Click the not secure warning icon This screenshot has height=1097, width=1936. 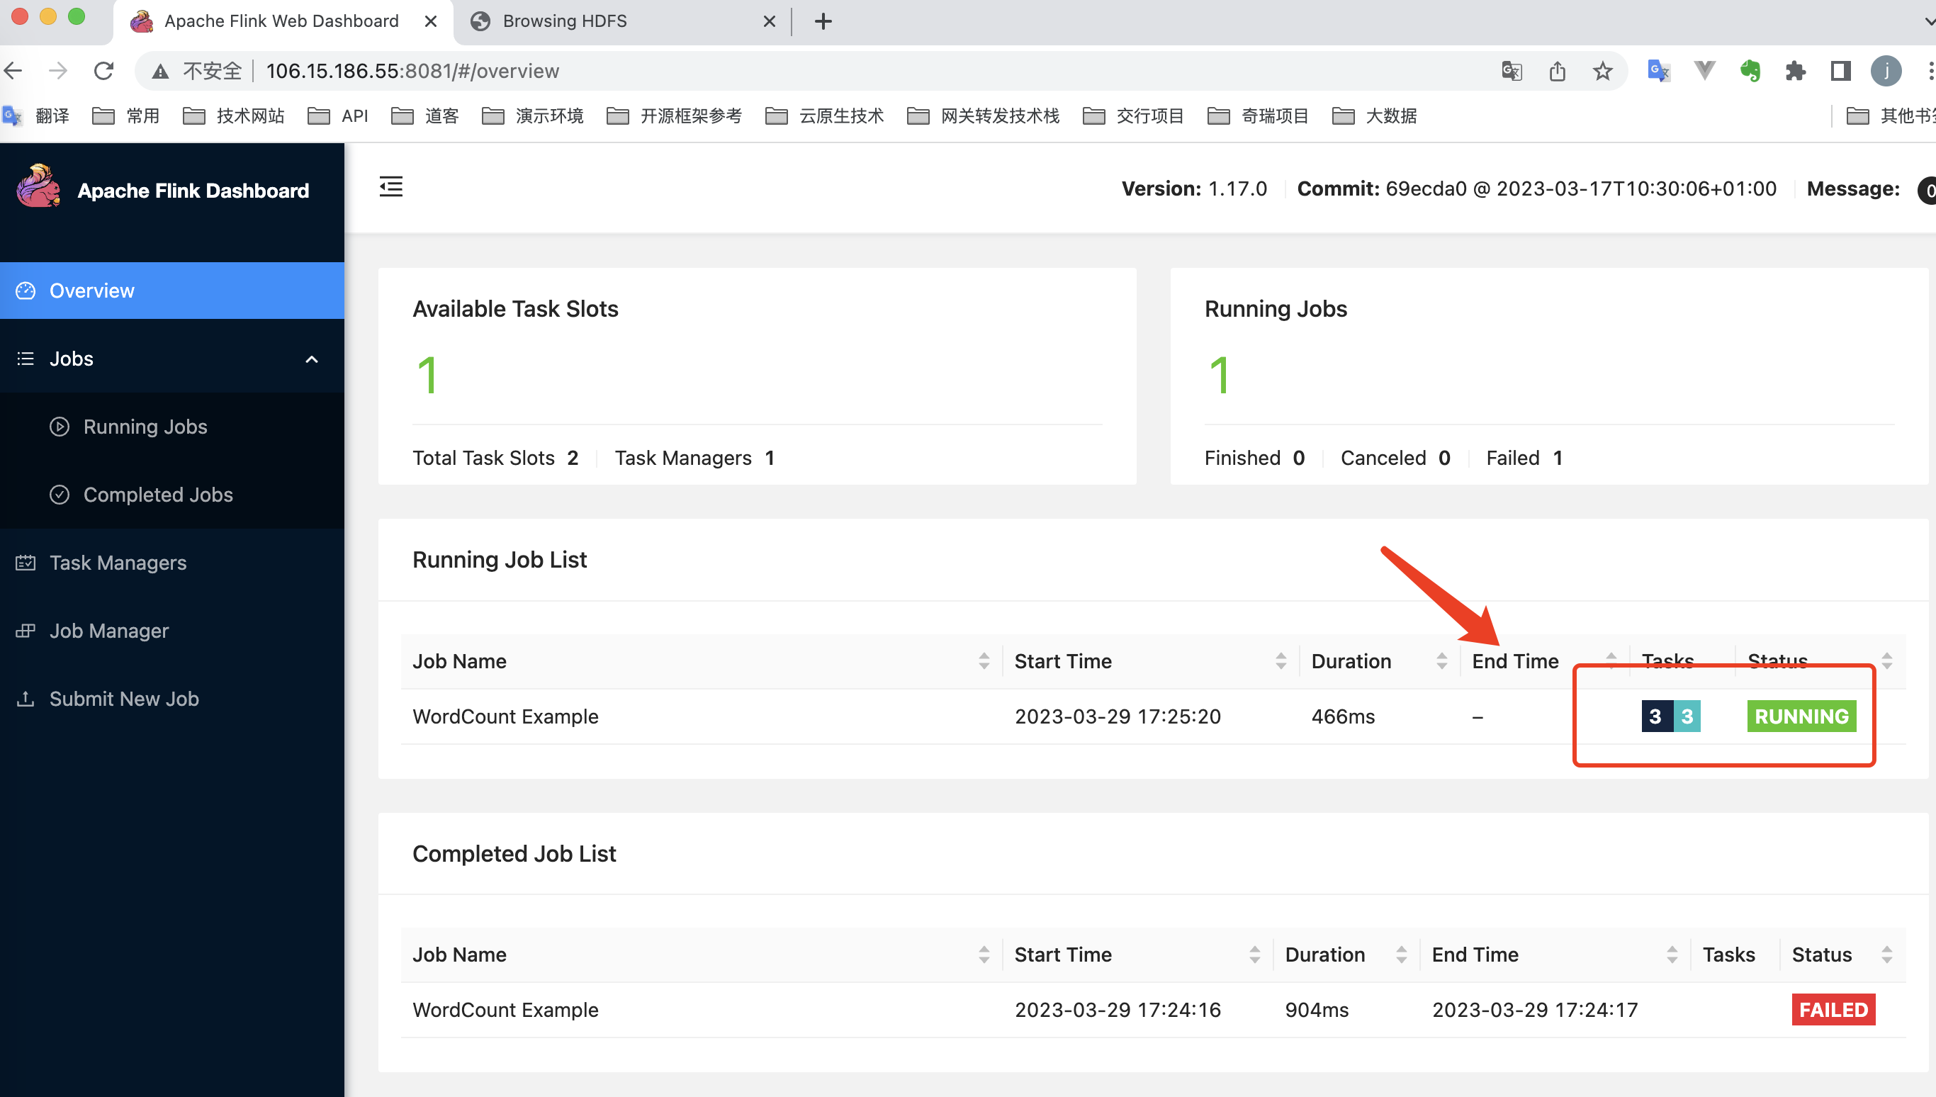(x=159, y=71)
